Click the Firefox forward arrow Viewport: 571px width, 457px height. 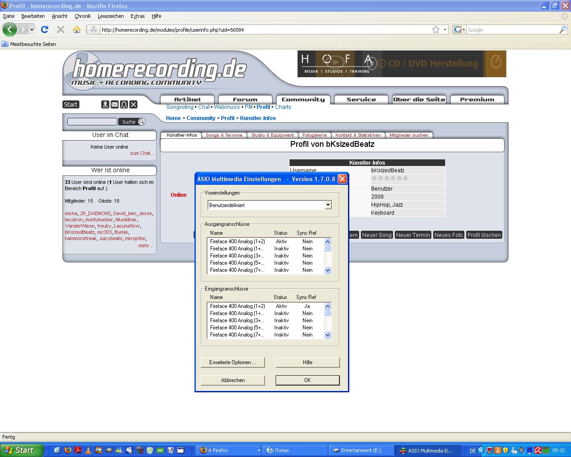point(23,30)
